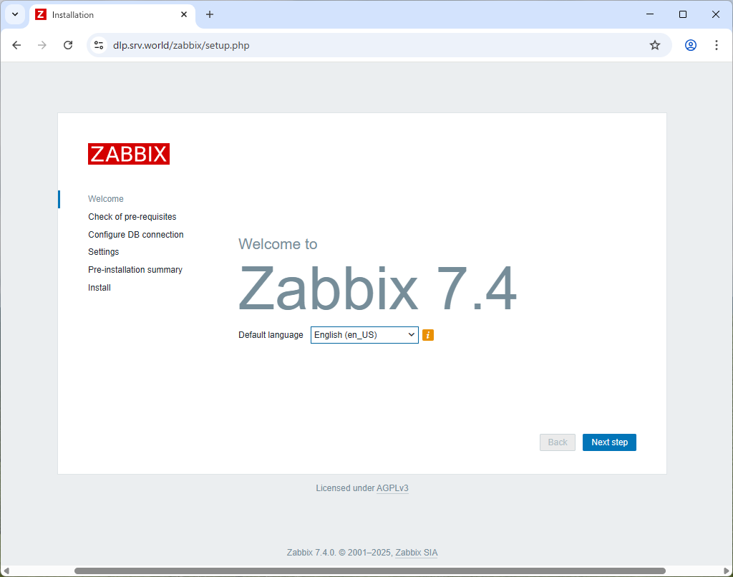Click the Zabbix SIA copyright link

coord(416,552)
